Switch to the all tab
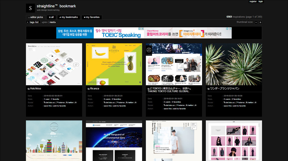Viewport: 288px width, 161px height. pyautogui.click(x=51, y=17)
